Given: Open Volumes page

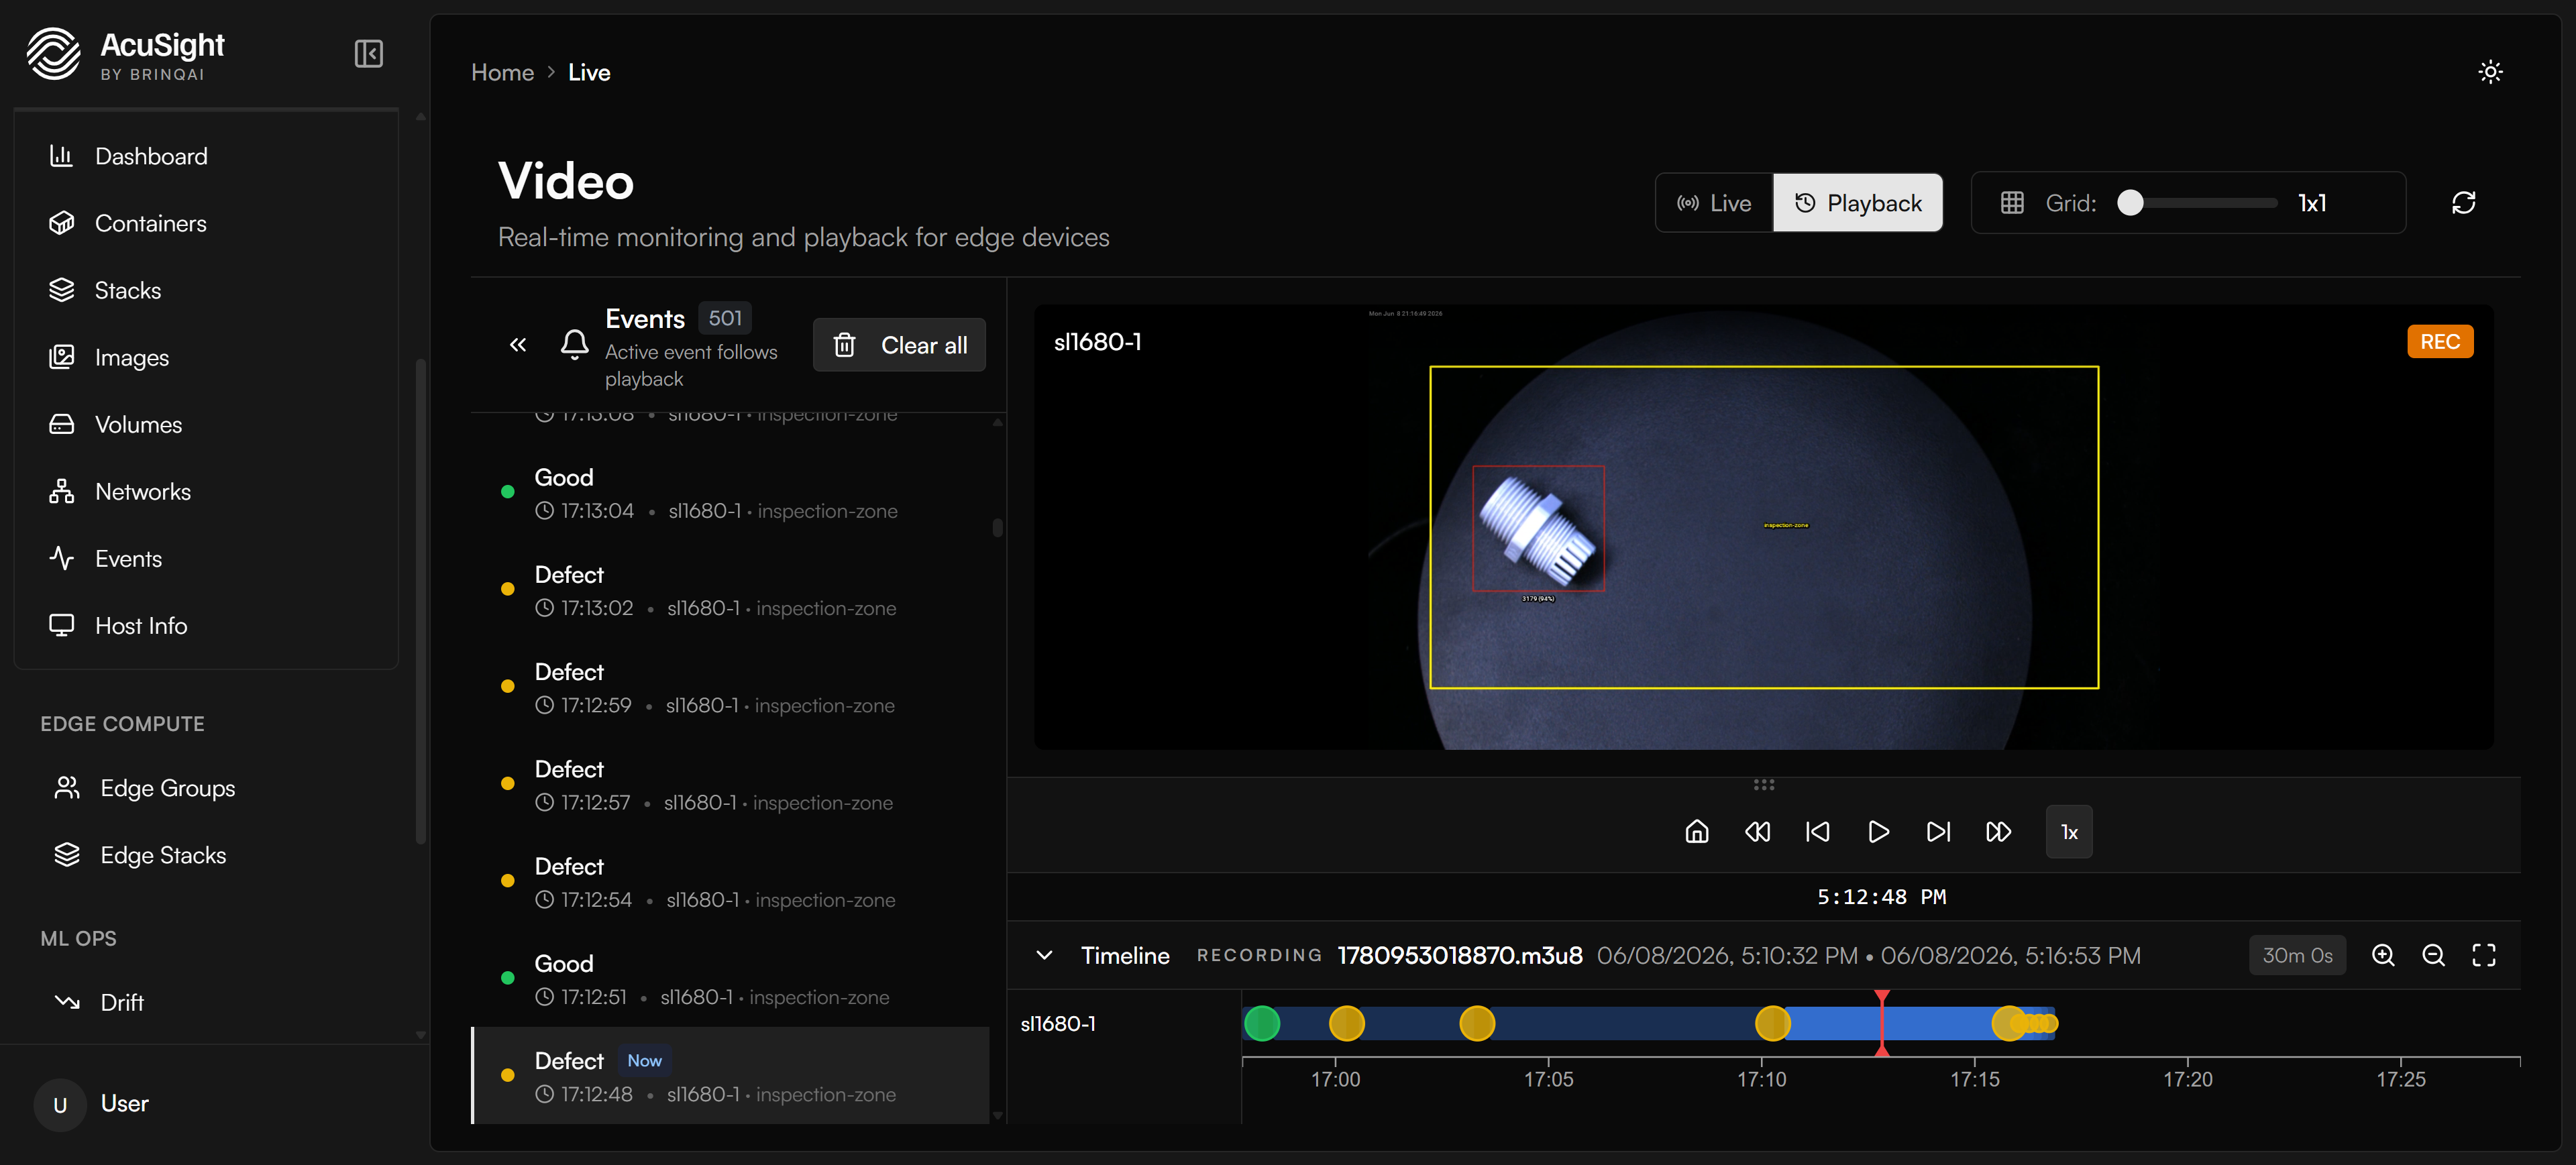Looking at the screenshot, I should click(x=206, y=424).
